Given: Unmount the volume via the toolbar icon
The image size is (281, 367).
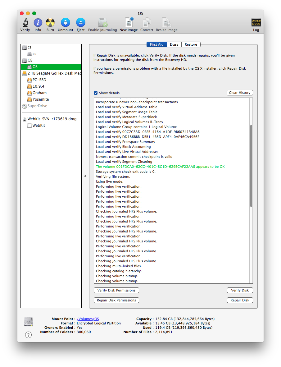Looking at the screenshot, I should click(66, 23).
